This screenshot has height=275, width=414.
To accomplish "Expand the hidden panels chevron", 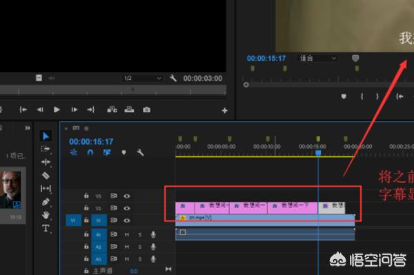I will pyautogui.click(x=28, y=128).
